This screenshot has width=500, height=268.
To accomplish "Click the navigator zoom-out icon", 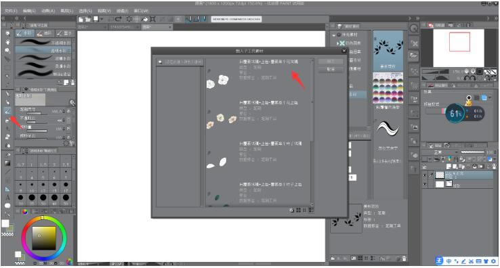I will point(467,72).
